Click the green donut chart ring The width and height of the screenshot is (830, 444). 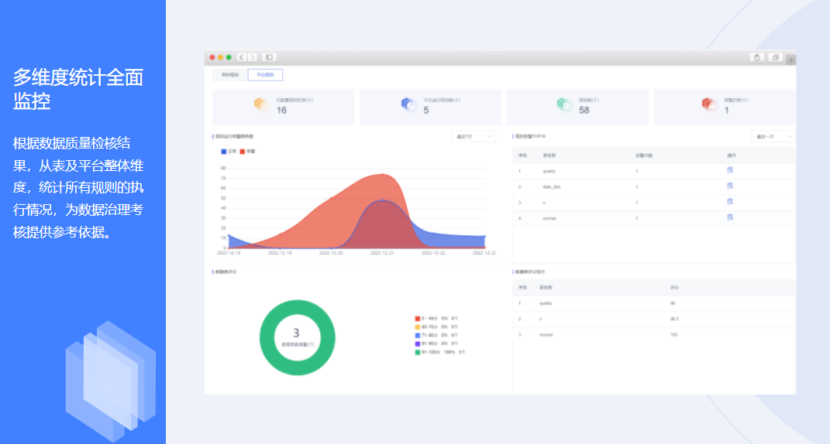(297, 308)
